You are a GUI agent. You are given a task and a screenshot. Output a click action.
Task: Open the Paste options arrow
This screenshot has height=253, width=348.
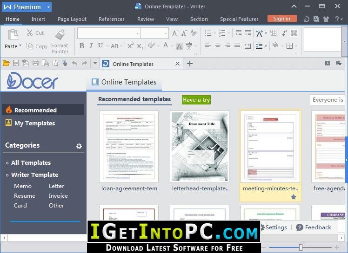coord(20,45)
